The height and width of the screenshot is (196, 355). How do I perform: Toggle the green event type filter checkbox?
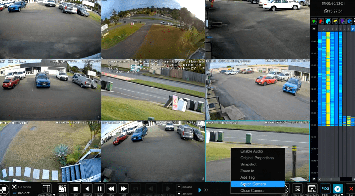[314, 21]
